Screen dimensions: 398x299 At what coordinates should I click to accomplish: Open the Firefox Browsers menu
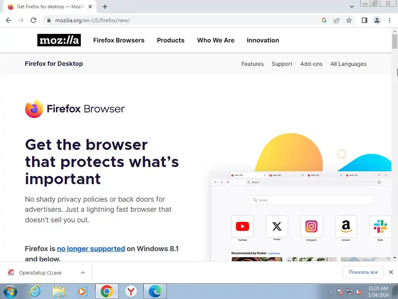tap(119, 40)
